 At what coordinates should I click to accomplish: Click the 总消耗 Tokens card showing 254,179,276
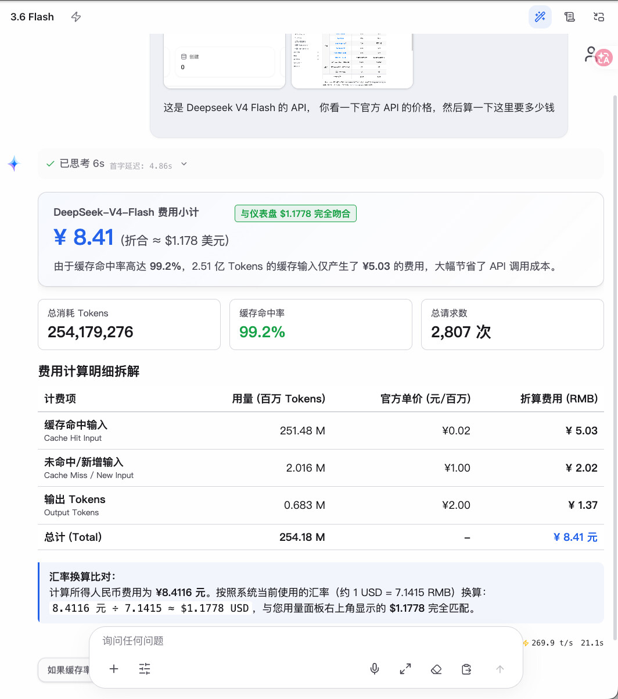point(129,324)
